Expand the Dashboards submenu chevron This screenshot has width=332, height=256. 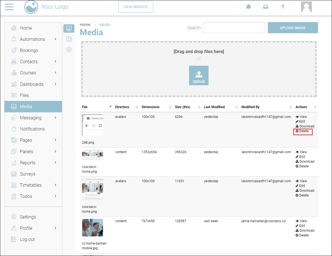point(56,84)
